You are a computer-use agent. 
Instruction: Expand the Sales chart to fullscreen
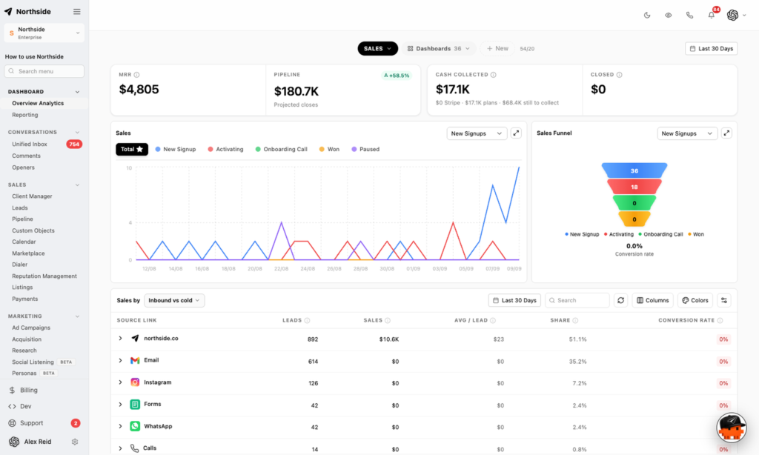(x=516, y=133)
